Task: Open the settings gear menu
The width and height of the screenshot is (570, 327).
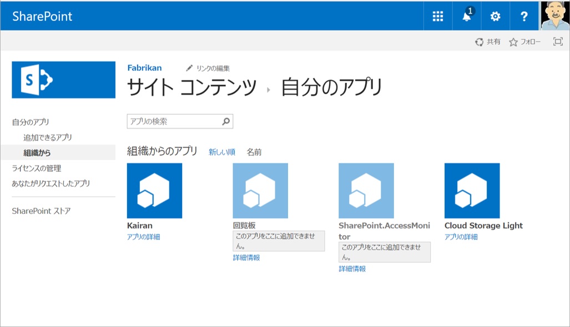Action: click(495, 16)
